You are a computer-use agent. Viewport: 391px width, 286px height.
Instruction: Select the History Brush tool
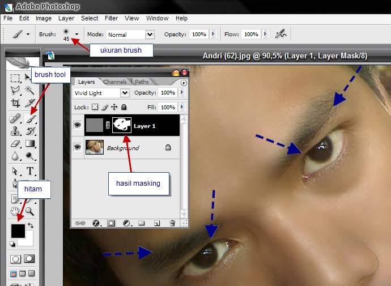[30, 131]
